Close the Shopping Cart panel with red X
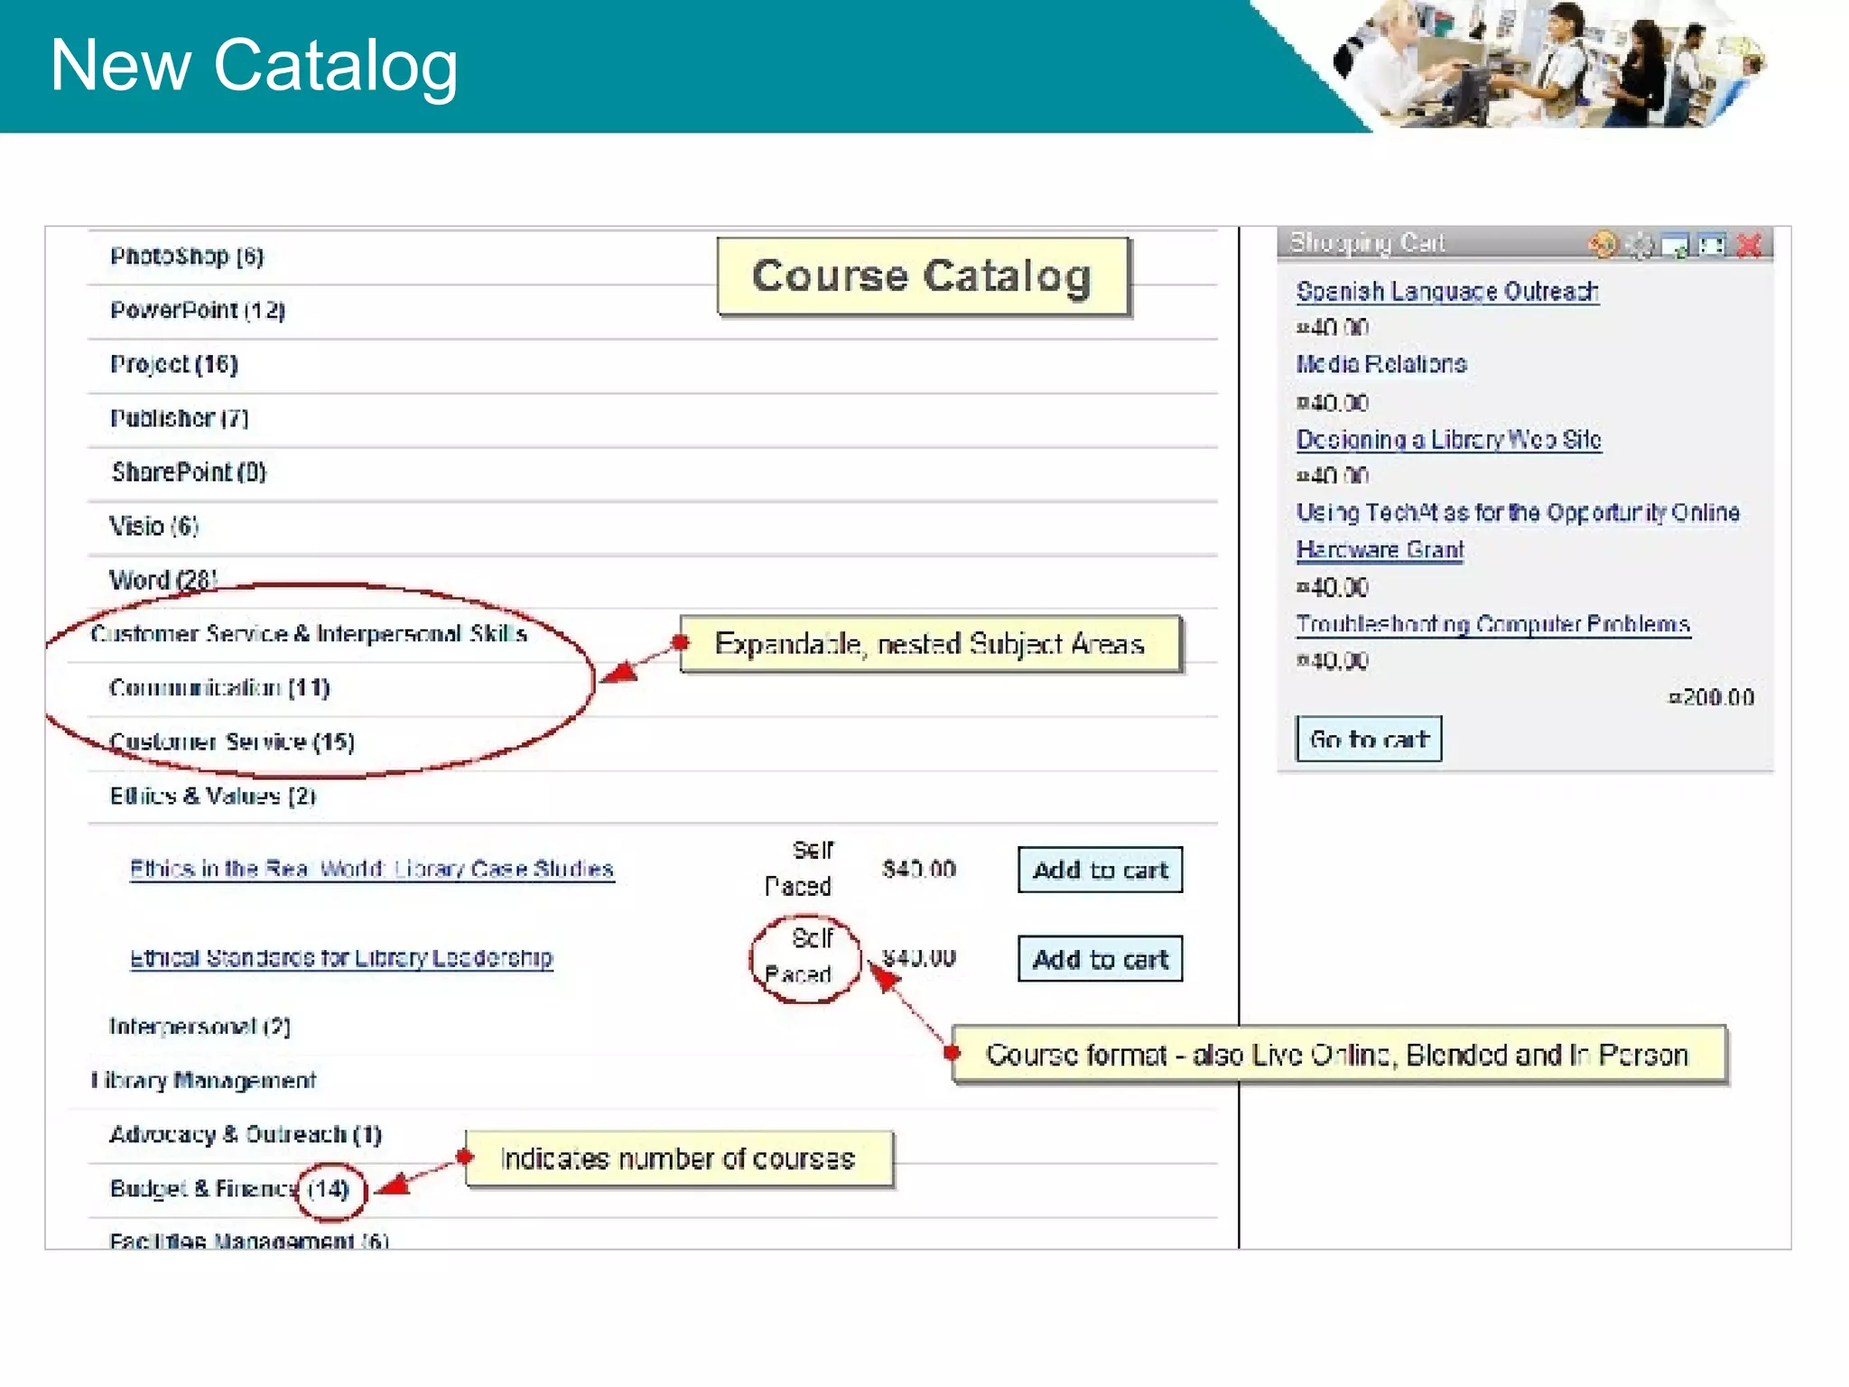The image size is (1849, 1387). tap(1750, 245)
